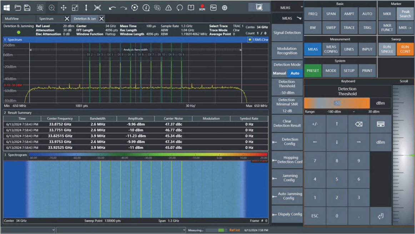
Task: Click the MEAS submenu arrow row
Action: click(x=287, y=18)
